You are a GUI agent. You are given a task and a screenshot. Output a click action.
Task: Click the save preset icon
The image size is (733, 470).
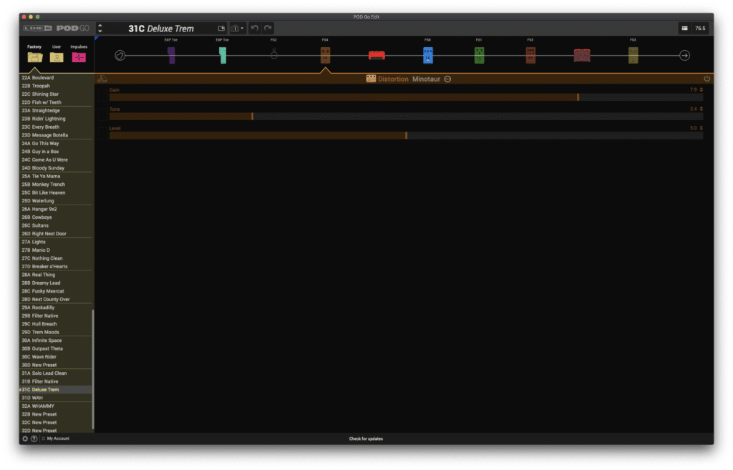[221, 29]
